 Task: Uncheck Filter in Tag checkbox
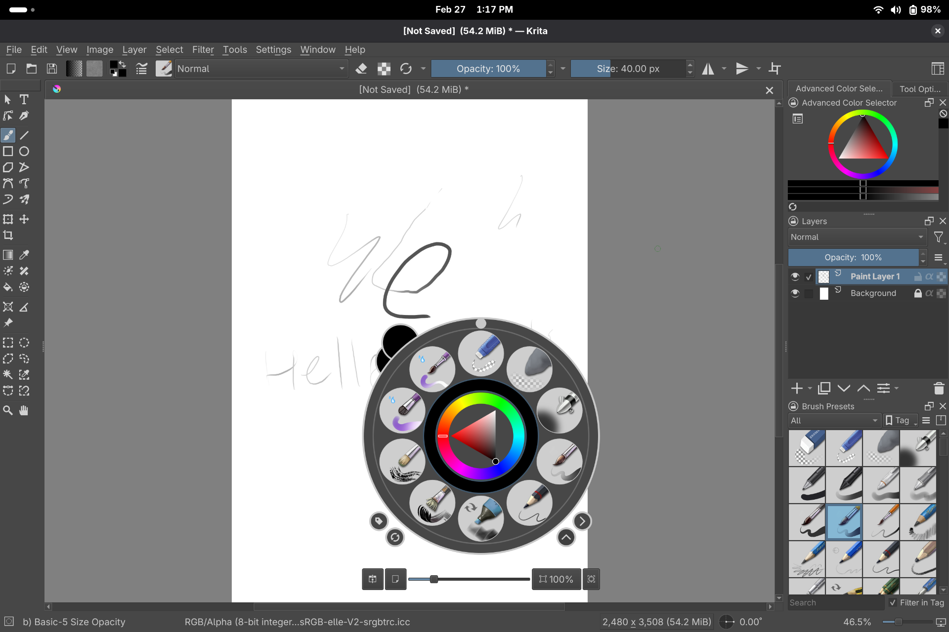tap(893, 602)
